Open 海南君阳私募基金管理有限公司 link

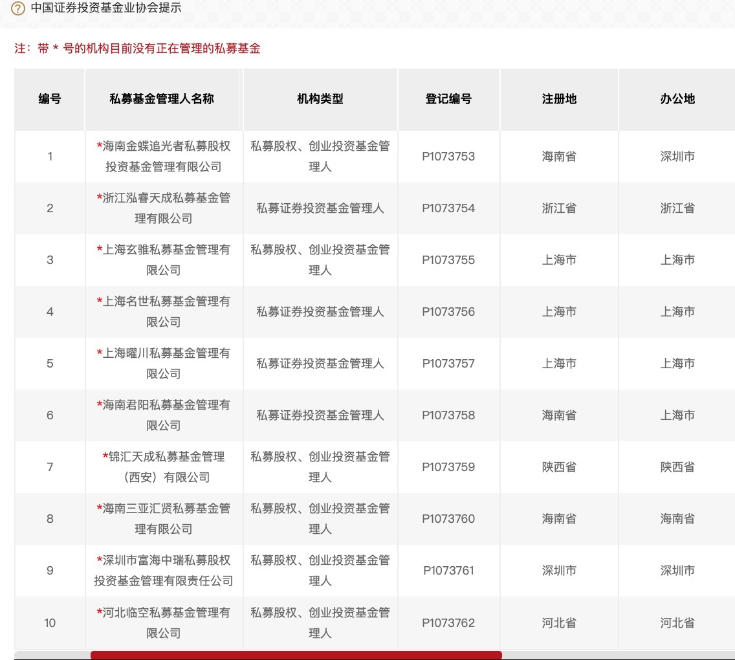coord(164,415)
